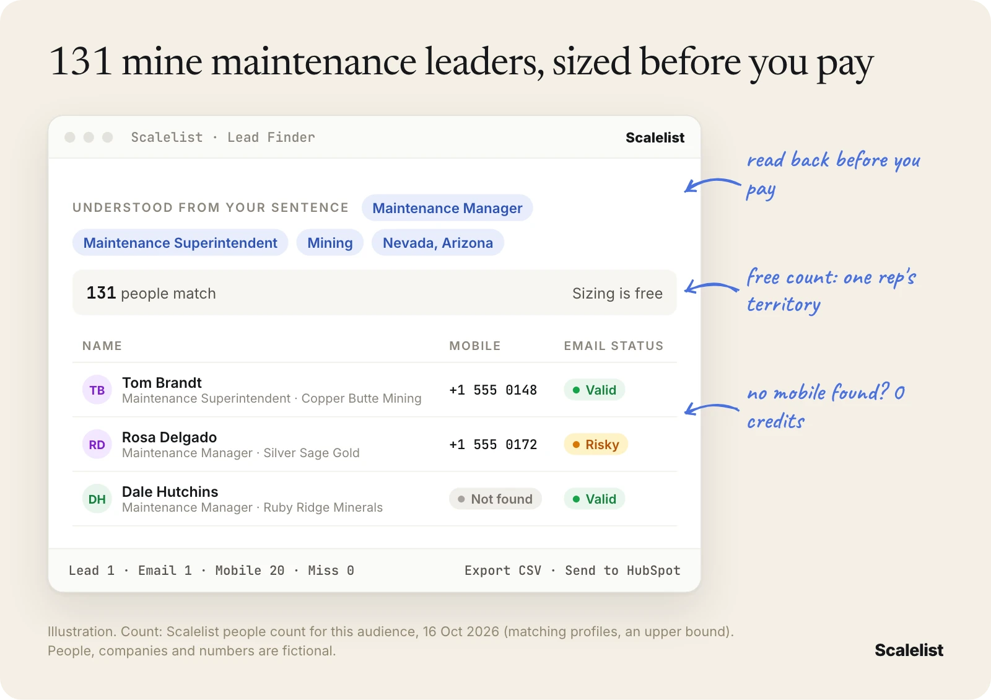Click Dale Hutchins' Valid email badge

click(x=595, y=499)
